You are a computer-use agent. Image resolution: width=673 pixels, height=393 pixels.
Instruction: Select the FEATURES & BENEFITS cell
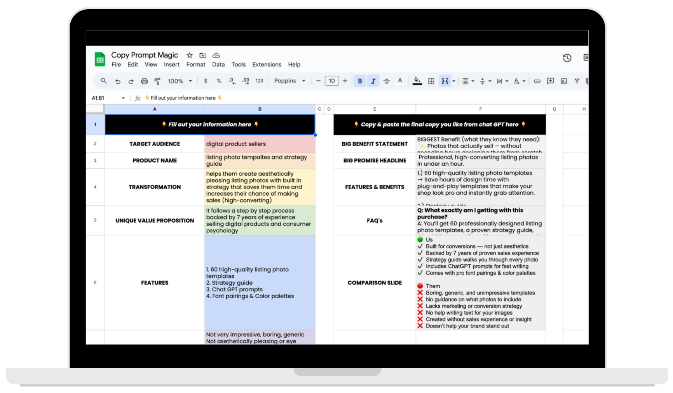(x=375, y=187)
